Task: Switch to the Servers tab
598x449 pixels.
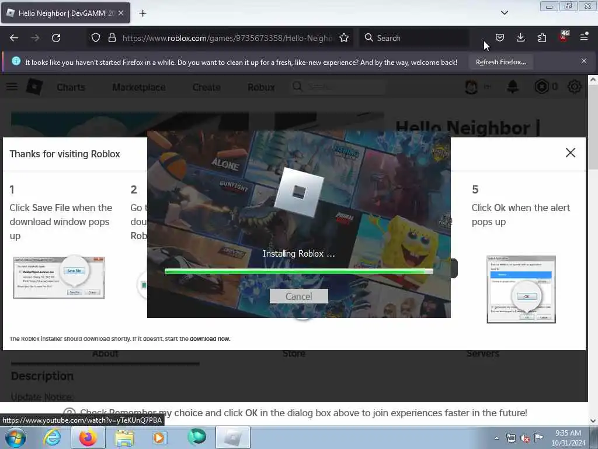Action: tap(483, 354)
